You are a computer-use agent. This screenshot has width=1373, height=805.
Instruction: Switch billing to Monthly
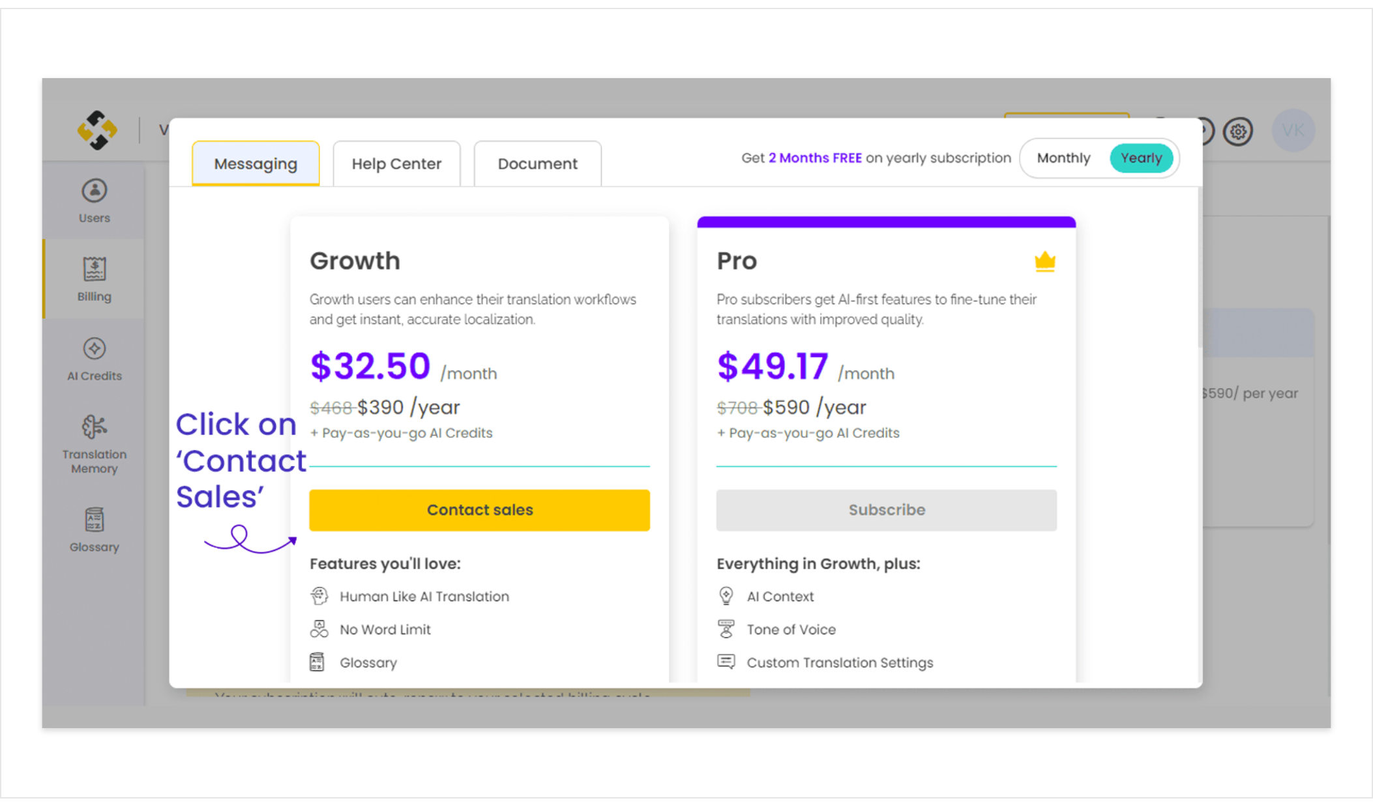click(1063, 158)
